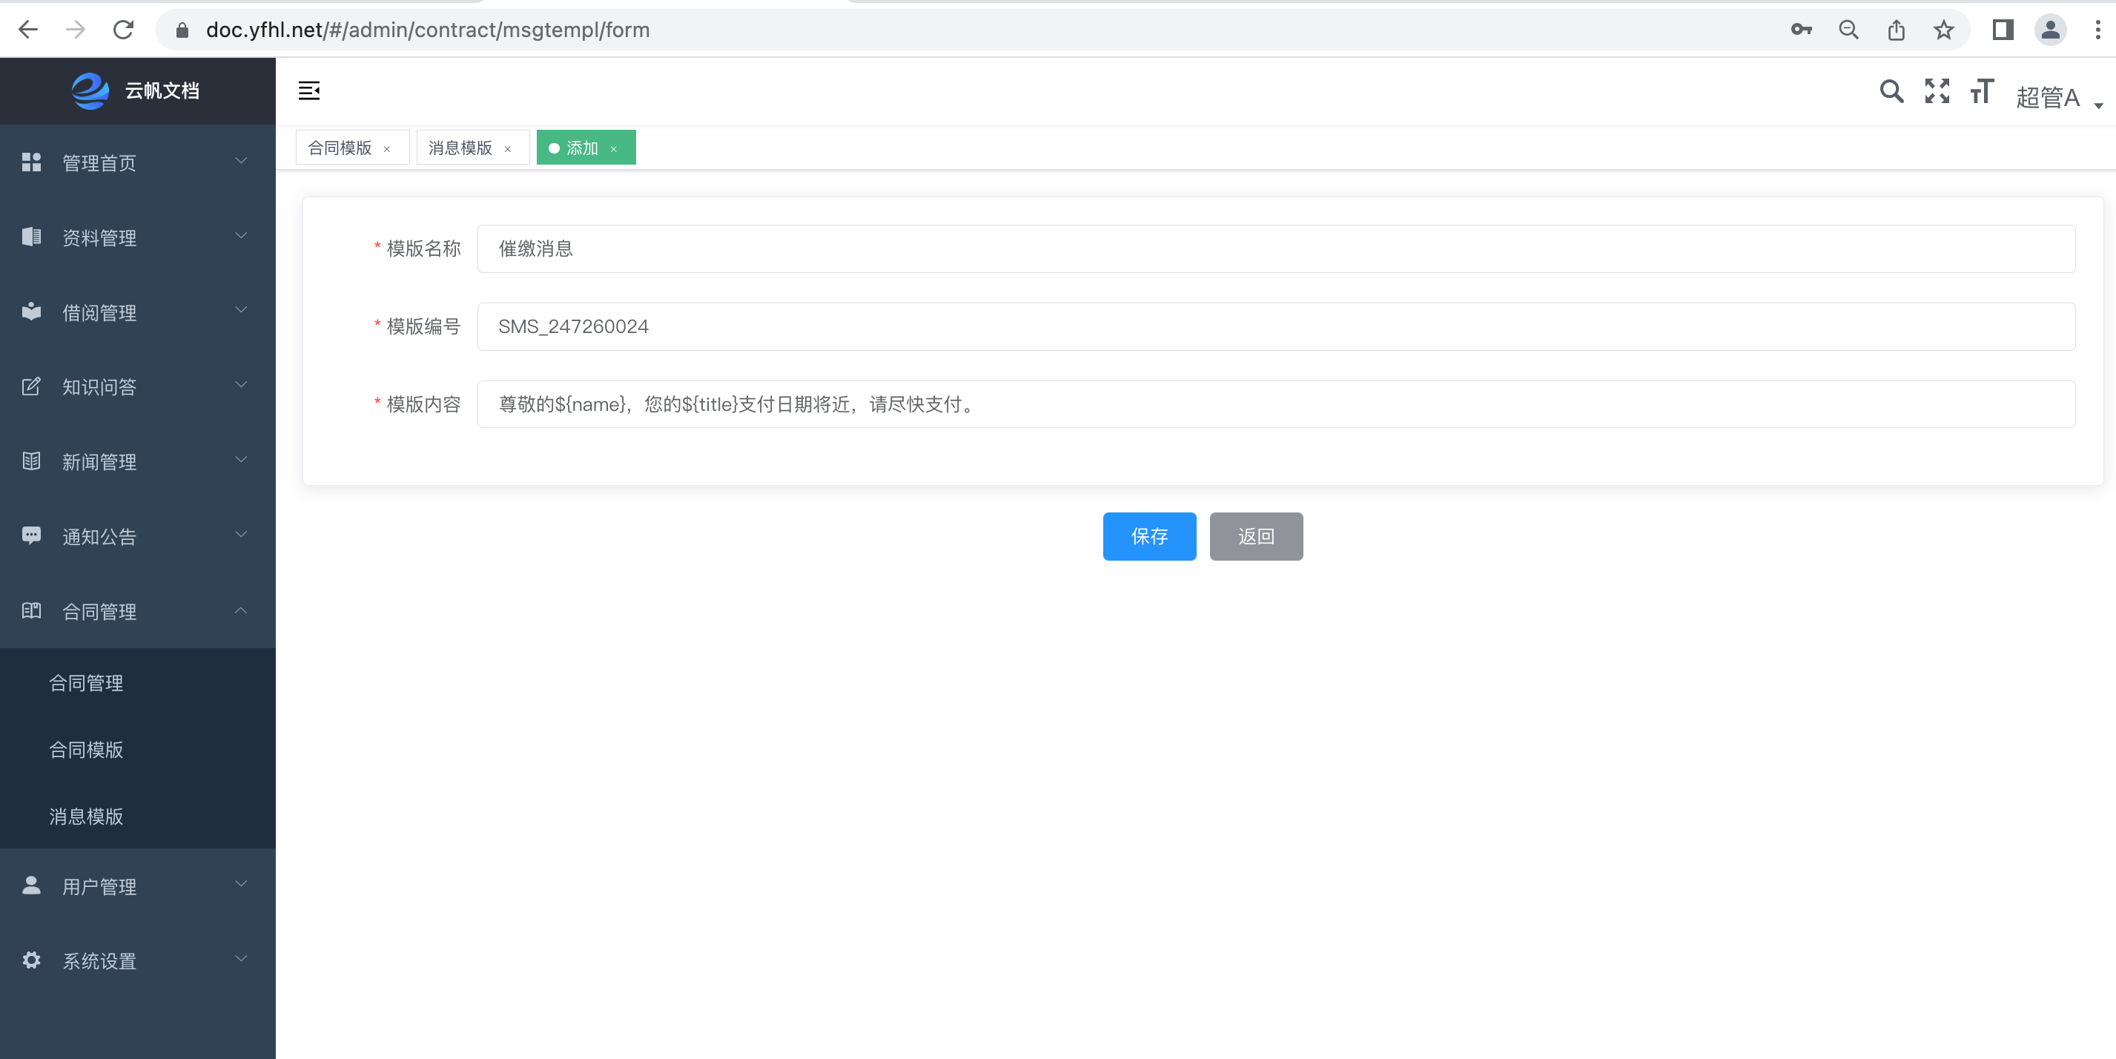Click the 资料管理 book icon
2116x1059 pixels.
[x=31, y=237]
